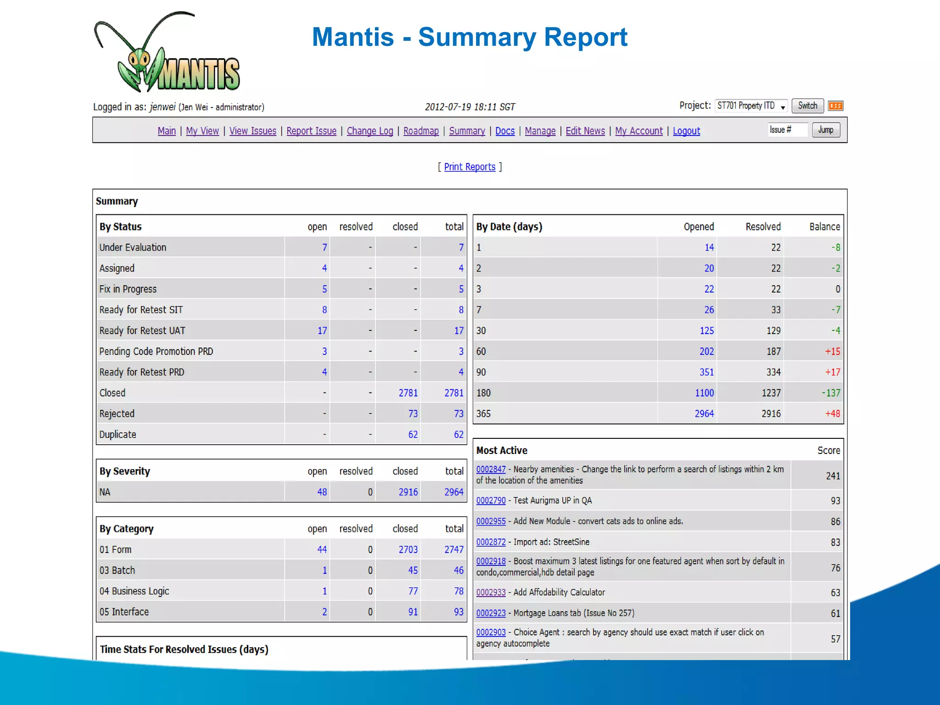
Task: Click open count 48 in NA severity row
Action: [x=322, y=492]
